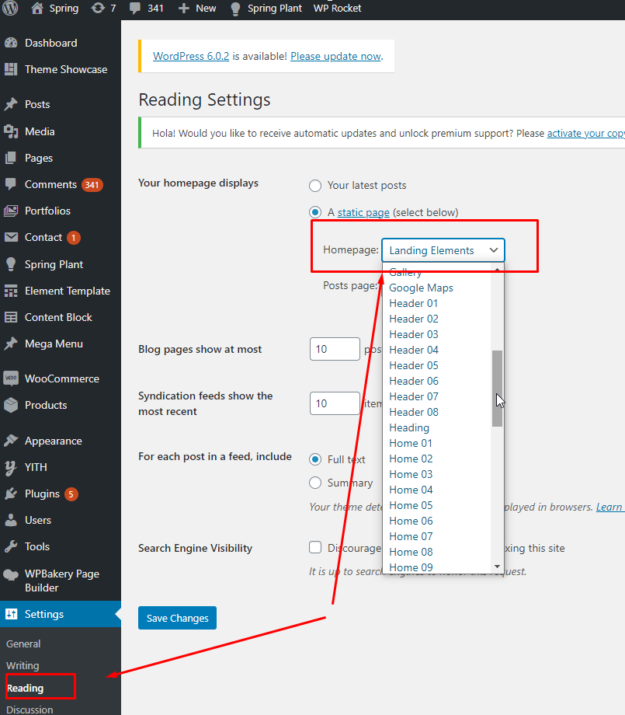Click the Content Block icon
The image size is (625, 715).
(11, 317)
